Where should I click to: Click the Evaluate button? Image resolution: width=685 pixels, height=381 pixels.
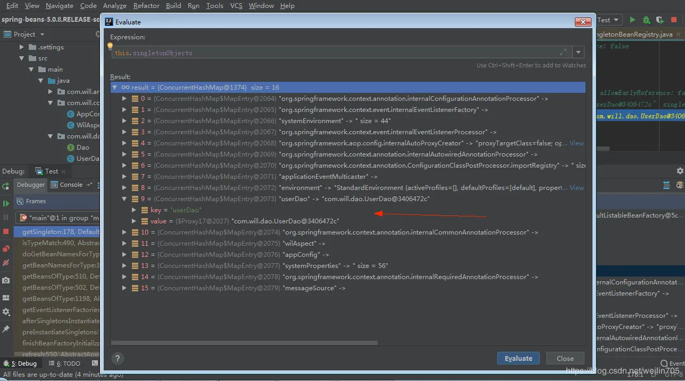[519, 358]
